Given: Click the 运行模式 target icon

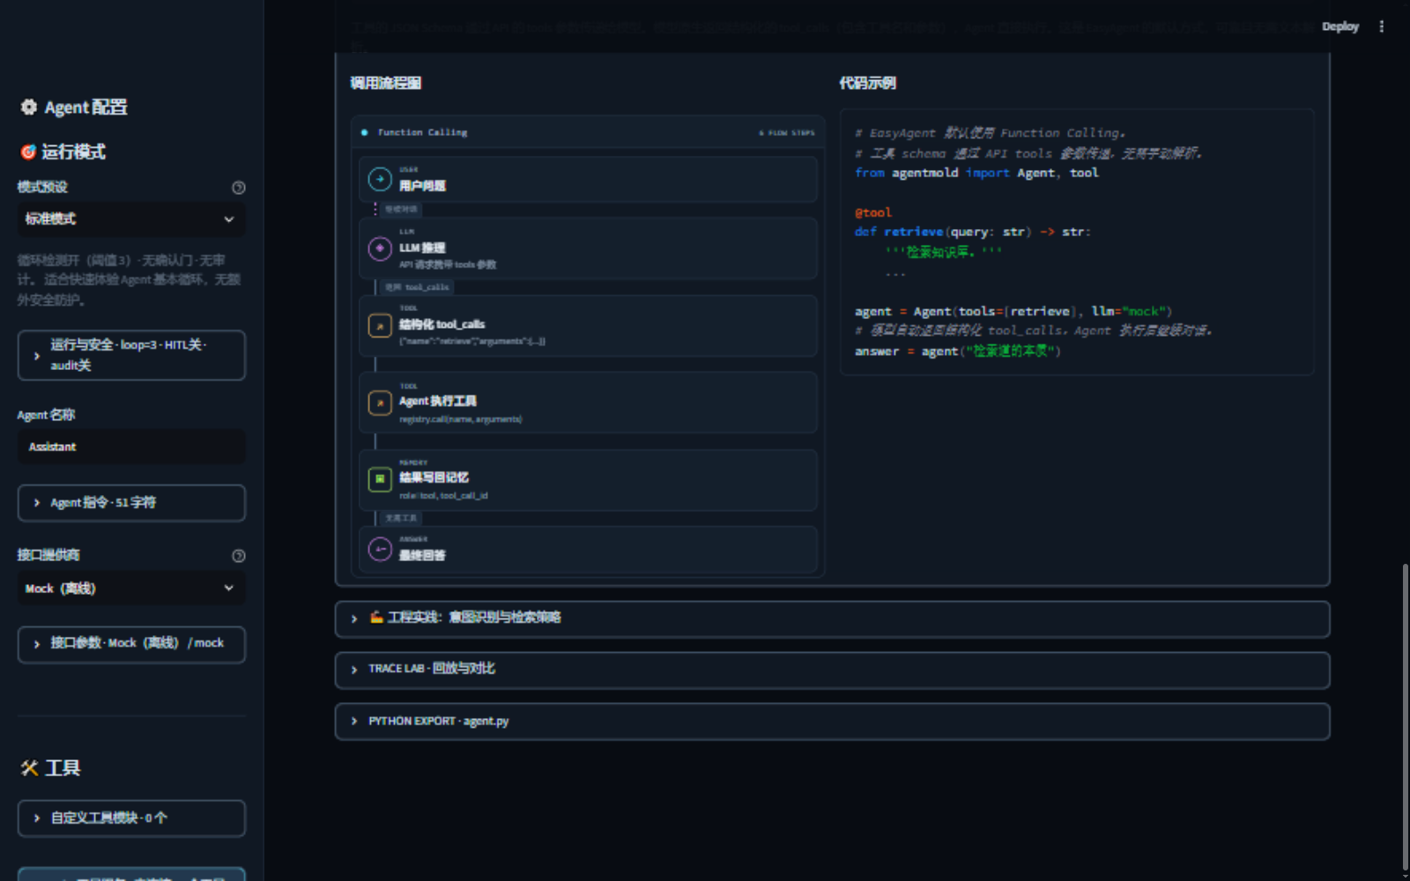Looking at the screenshot, I should coord(28,152).
